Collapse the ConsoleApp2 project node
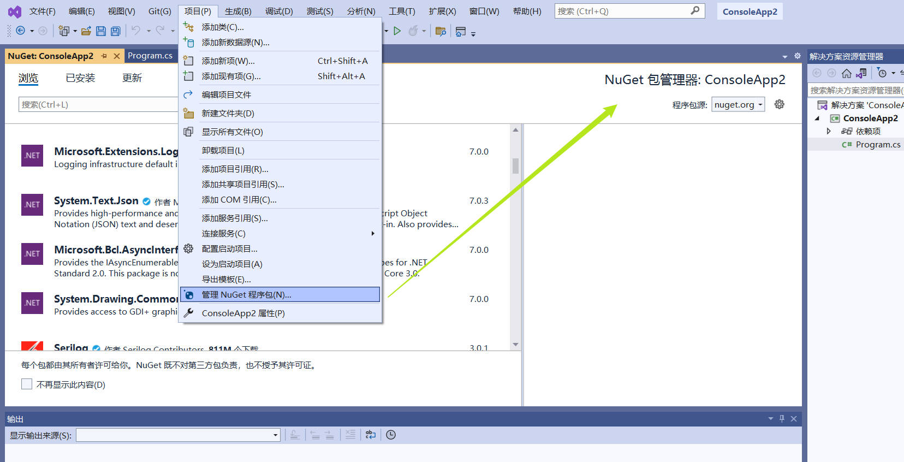This screenshot has width=904, height=462. coord(817,118)
